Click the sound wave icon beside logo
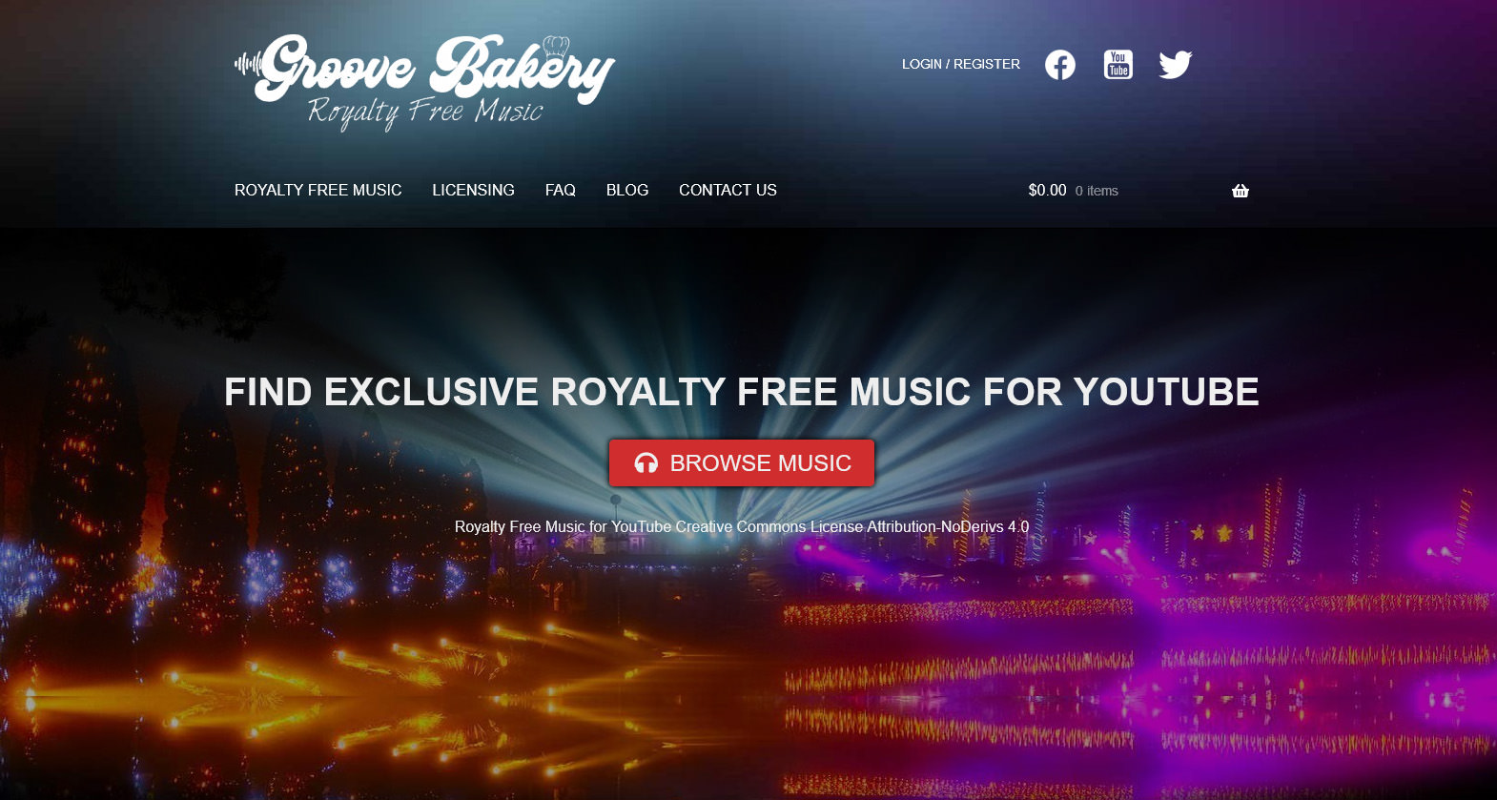The height and width of the screenshot is (800, 1497). tap(248, 65)
